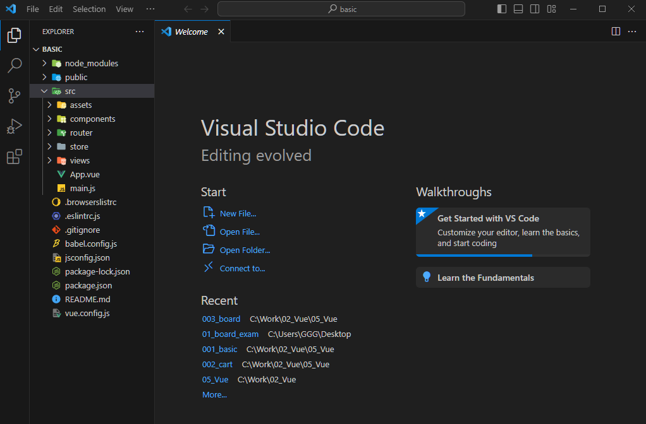646x424 pixels.
Task: Close the Welcome tab
Action: coord(221,32)
